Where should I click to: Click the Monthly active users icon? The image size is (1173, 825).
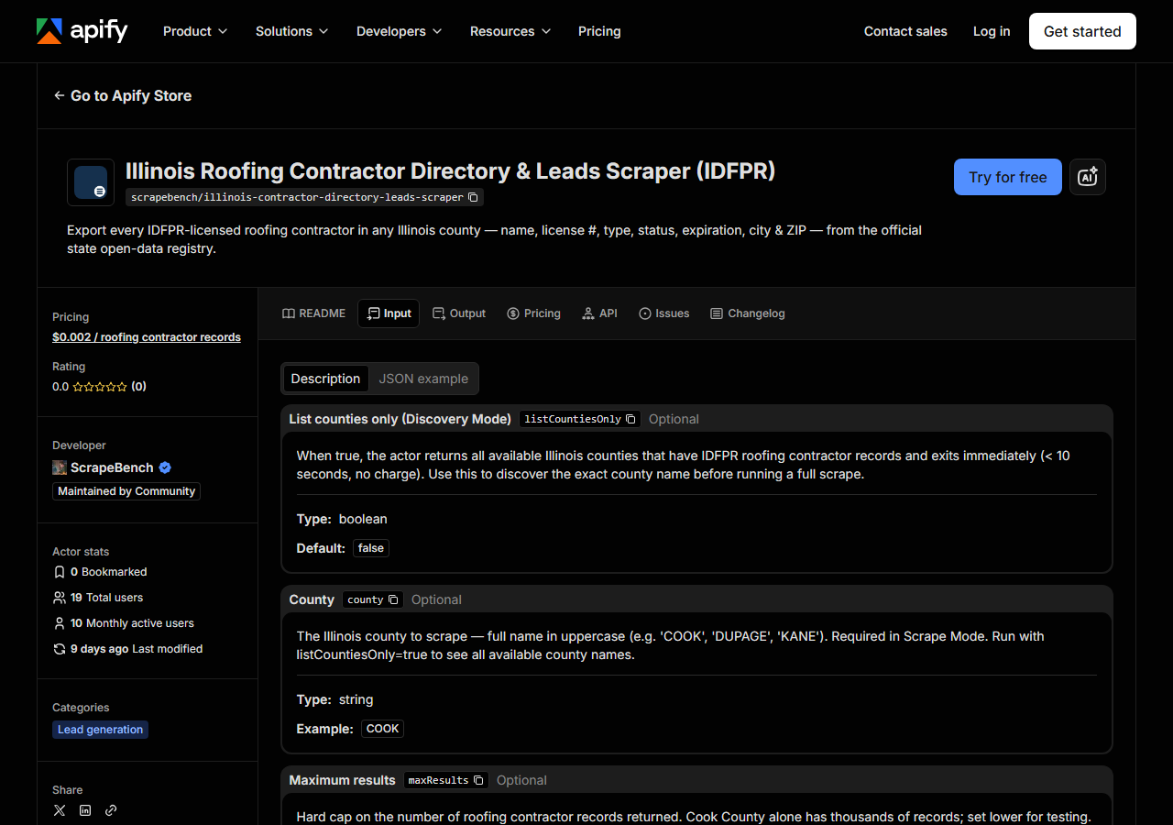coord(60,623)
